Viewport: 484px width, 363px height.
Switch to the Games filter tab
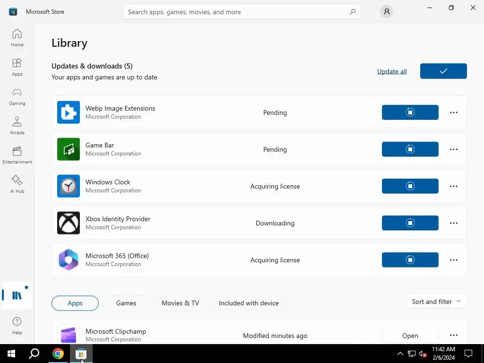[126, 303]
